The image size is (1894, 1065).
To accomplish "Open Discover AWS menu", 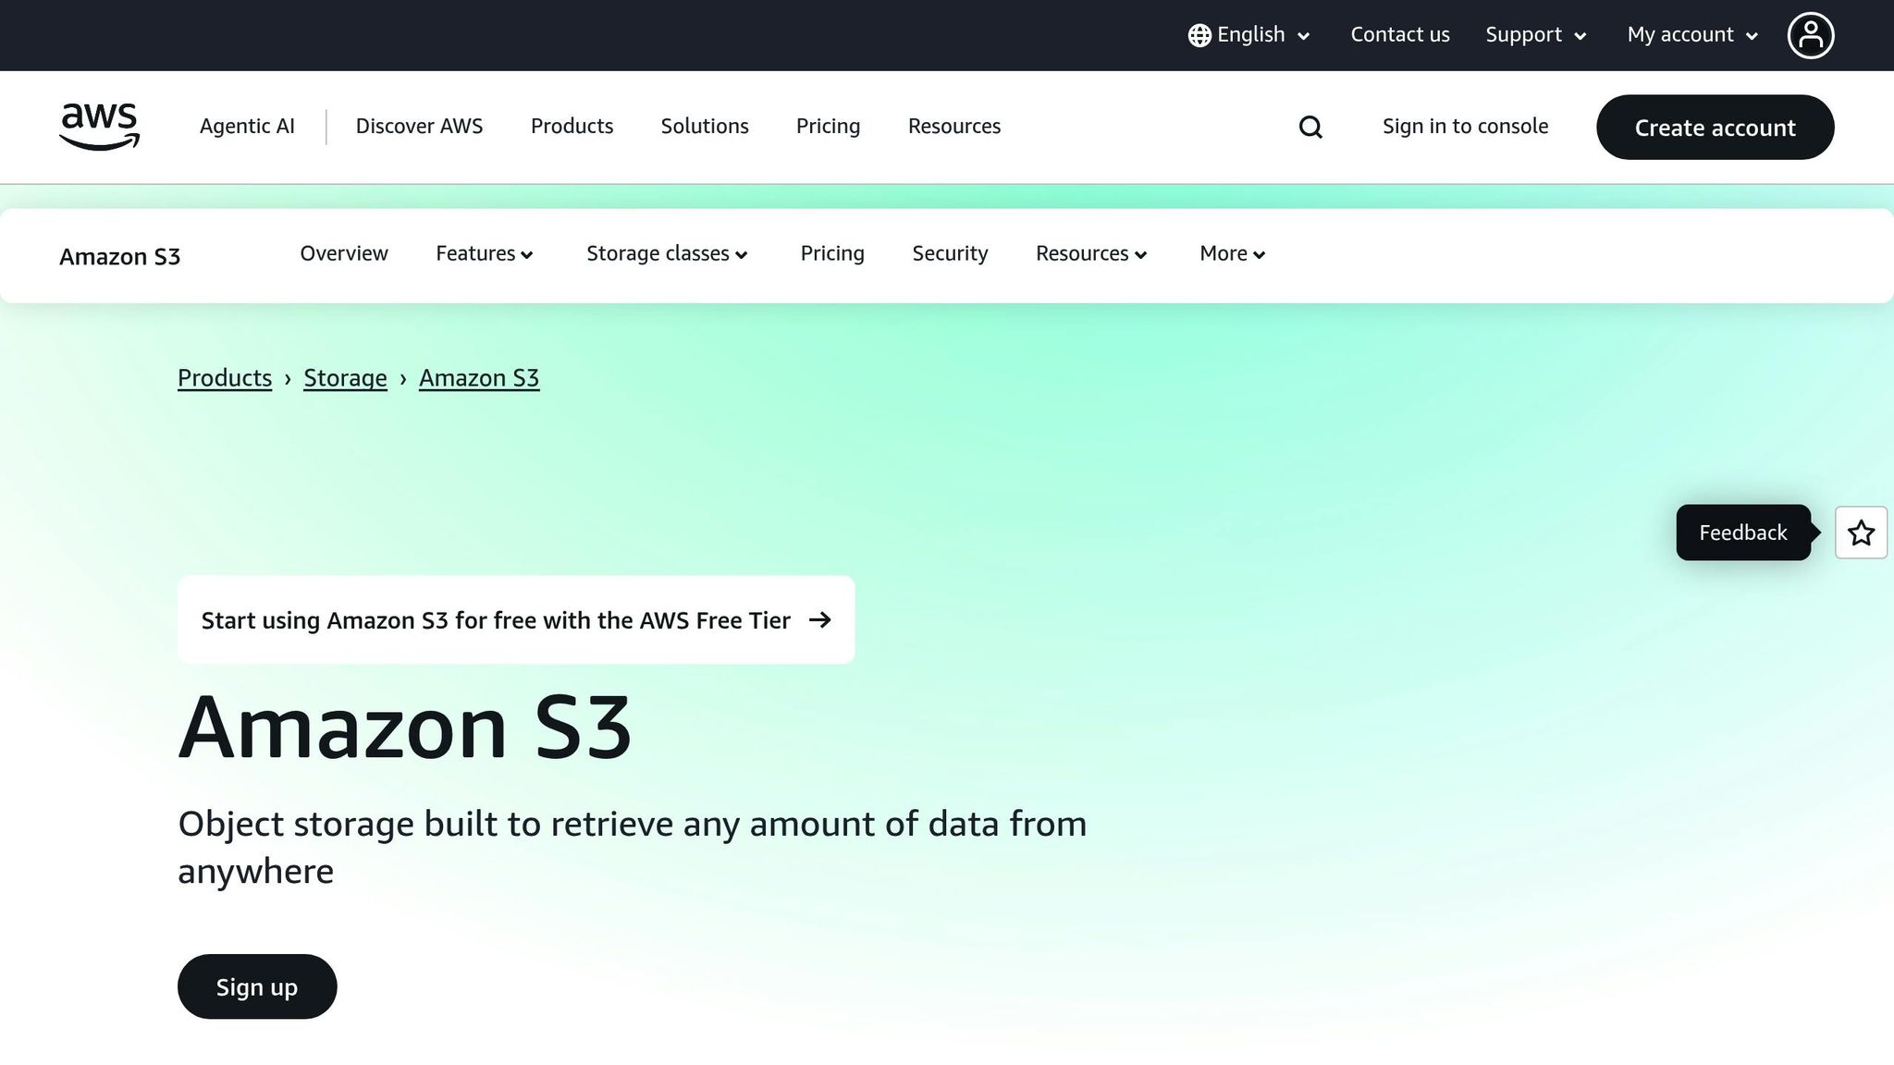I will (x=419, y=127).
